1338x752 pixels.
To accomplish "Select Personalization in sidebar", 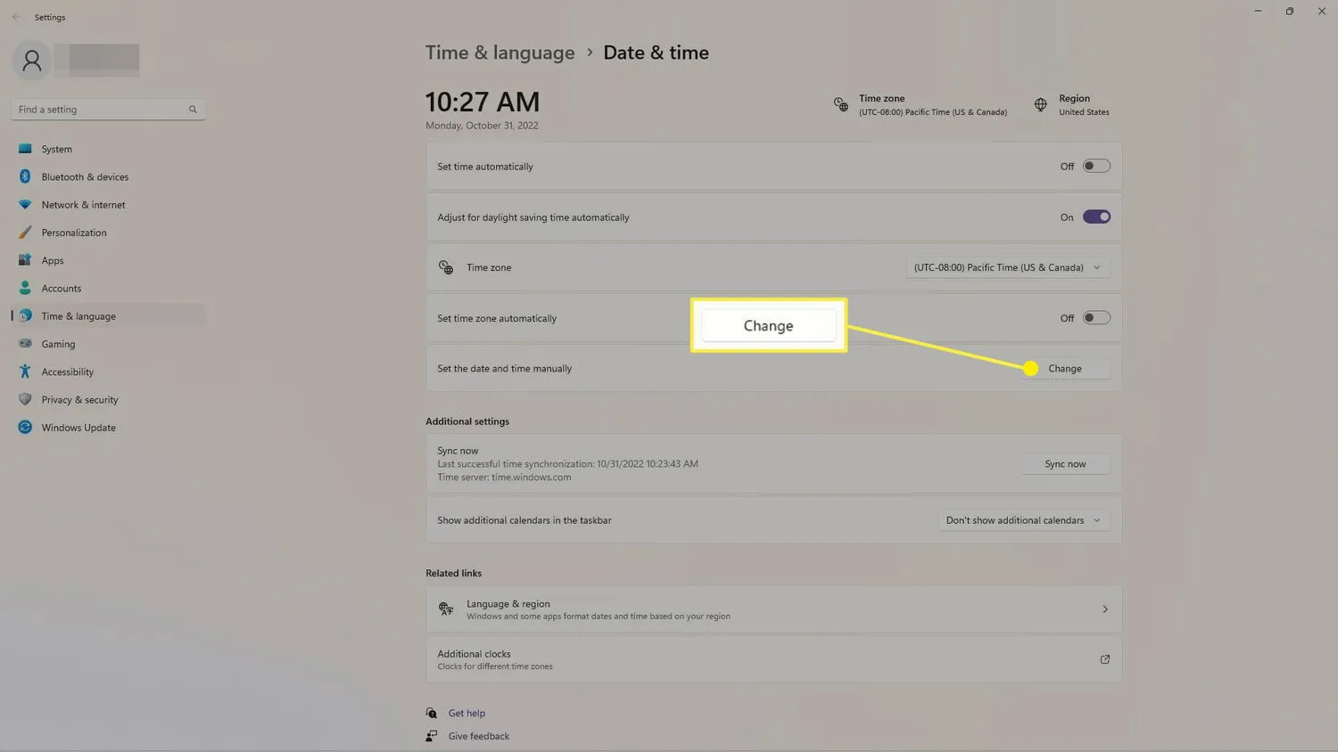I will tap(109, 233).
